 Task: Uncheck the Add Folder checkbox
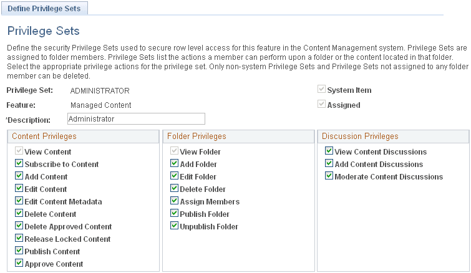[x=174, y=165]
